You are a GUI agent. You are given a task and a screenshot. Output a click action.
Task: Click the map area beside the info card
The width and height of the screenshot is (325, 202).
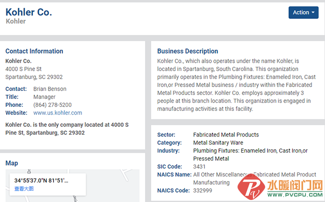click(112, 186)
